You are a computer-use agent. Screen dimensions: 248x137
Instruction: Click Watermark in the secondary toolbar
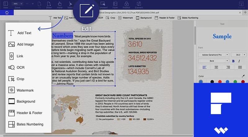pyautogui.click(x=126, y=18)
